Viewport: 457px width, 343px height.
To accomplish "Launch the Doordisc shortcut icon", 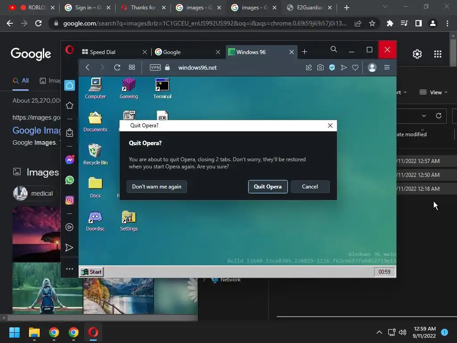I will 96,221.
